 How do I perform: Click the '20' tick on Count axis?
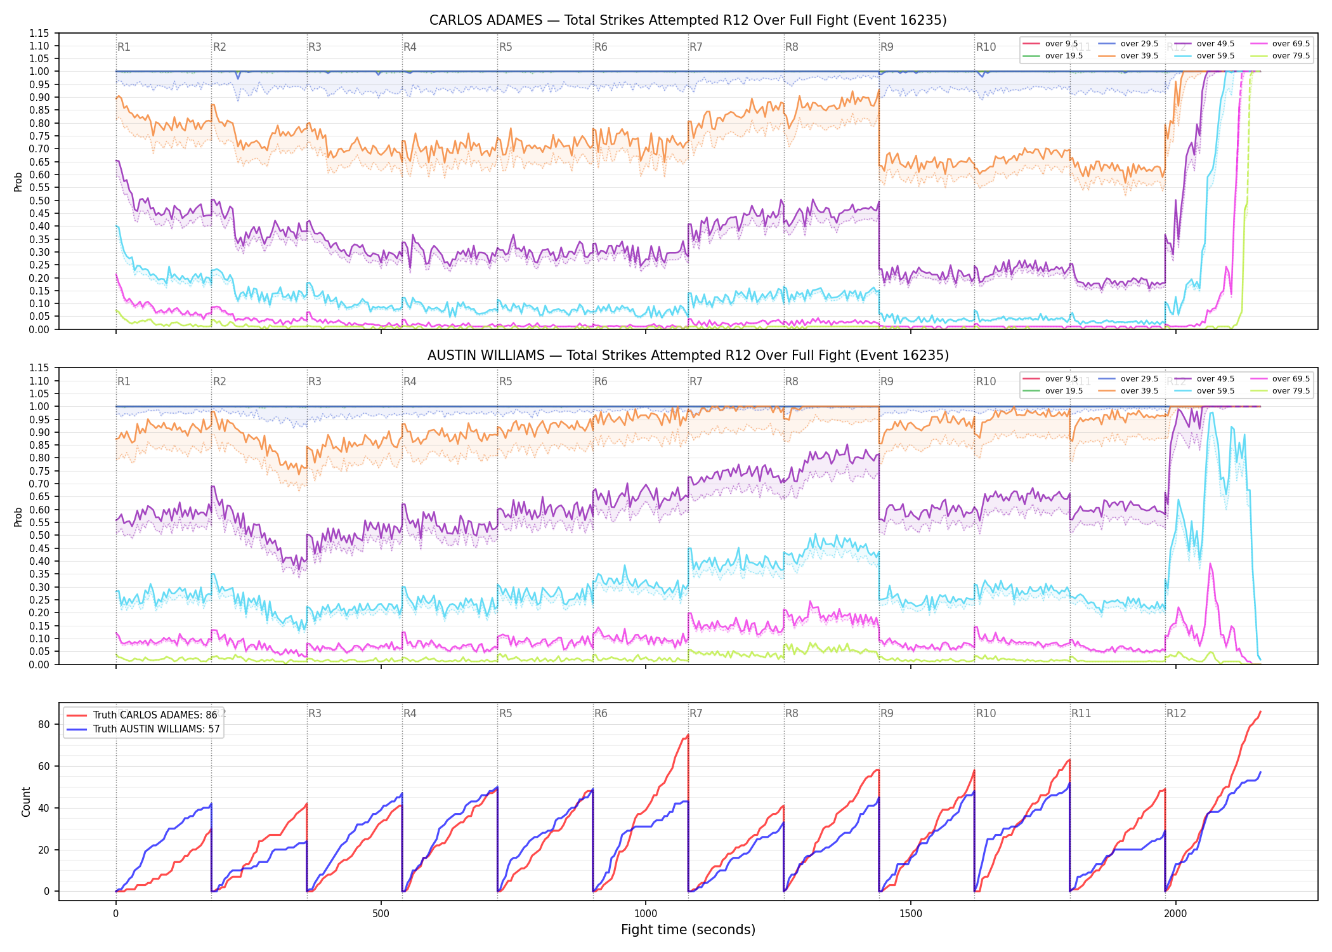[x=44, y=850]
